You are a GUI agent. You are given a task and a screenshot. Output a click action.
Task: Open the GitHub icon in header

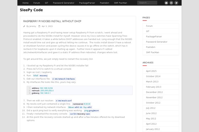(171, 3)
